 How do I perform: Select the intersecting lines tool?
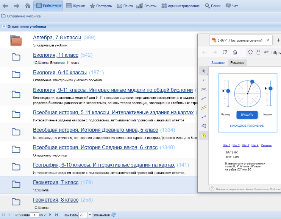[x=204, y=89]
